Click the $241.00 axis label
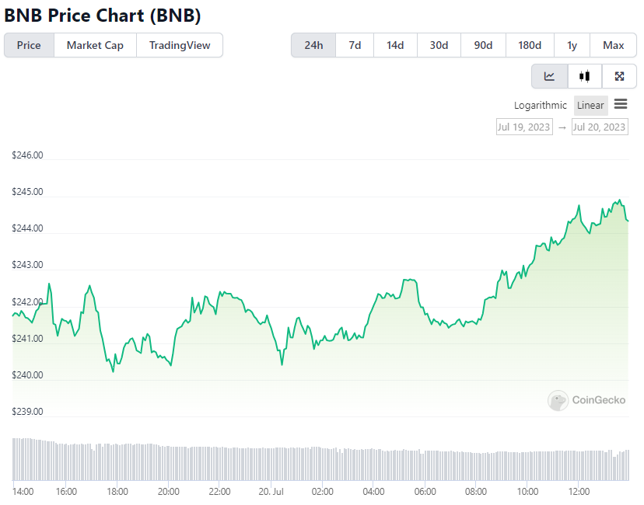644x505 pixels. click(27, 339)
